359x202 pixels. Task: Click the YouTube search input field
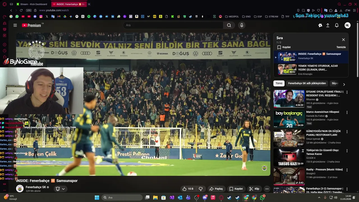click(173, 25)
